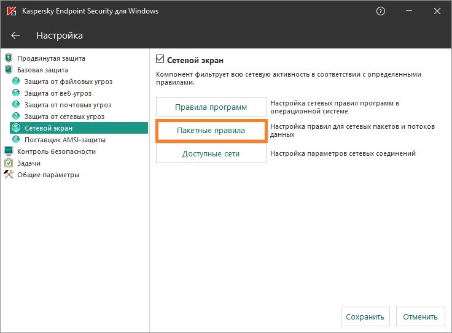452x333 pixels.
Task: Click the Общие параметры tools icon
Action: pos(9,175)
